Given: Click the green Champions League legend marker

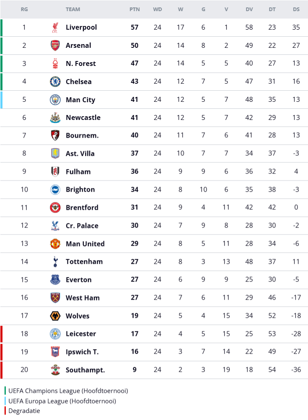Looking at the screenshot, I should (x=5, y=391).
